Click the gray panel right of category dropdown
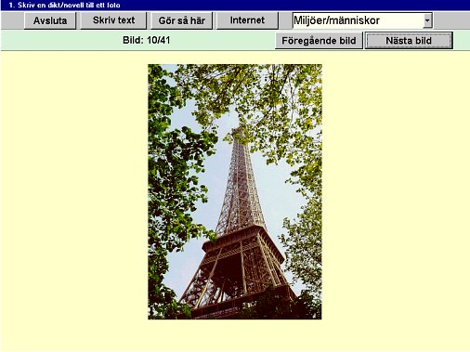Screen dimensions: 470x352 click(451, 20)
